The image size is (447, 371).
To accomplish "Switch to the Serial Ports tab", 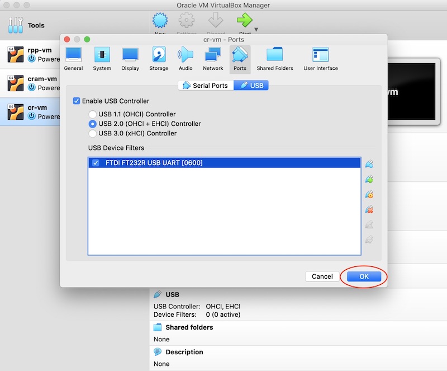I will pyautogui.click(x=205, y=86).
